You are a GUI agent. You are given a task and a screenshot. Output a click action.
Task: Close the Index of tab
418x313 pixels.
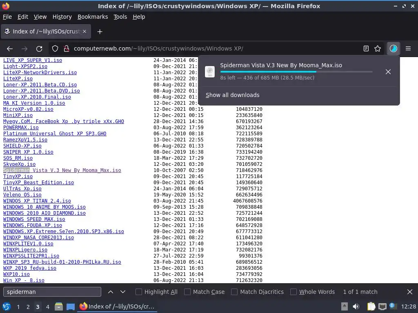coord(84,31)
